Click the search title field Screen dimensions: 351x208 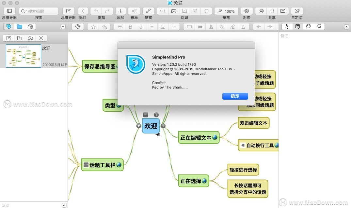pyautogui.click(x=39, y=11)
